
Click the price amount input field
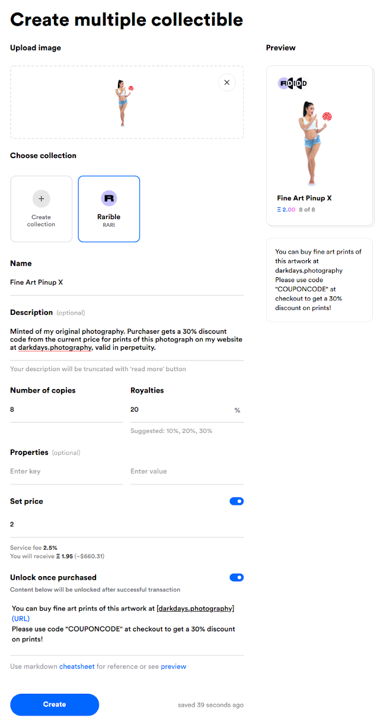(127, 524)
